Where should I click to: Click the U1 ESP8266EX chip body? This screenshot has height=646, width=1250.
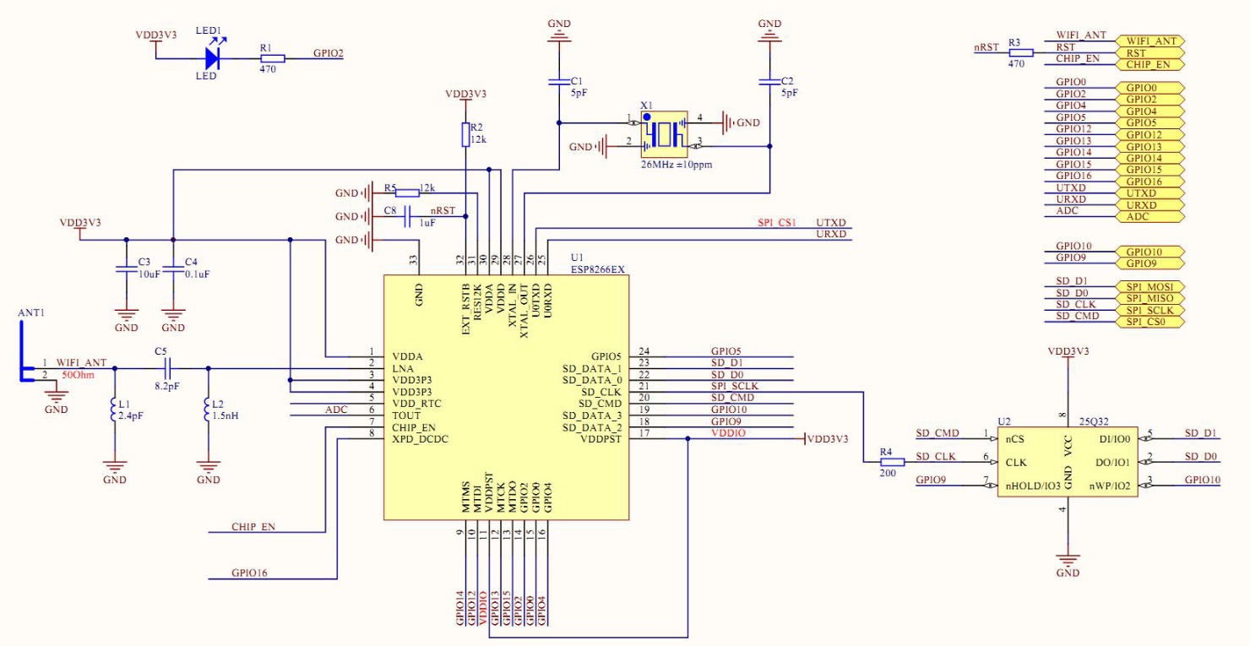tap(506, 397)
